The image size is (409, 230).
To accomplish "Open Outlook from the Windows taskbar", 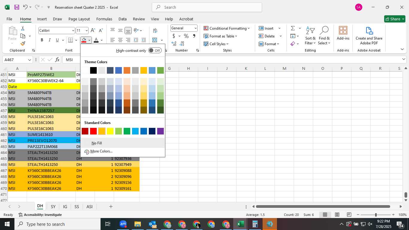I will pos(152,224).
